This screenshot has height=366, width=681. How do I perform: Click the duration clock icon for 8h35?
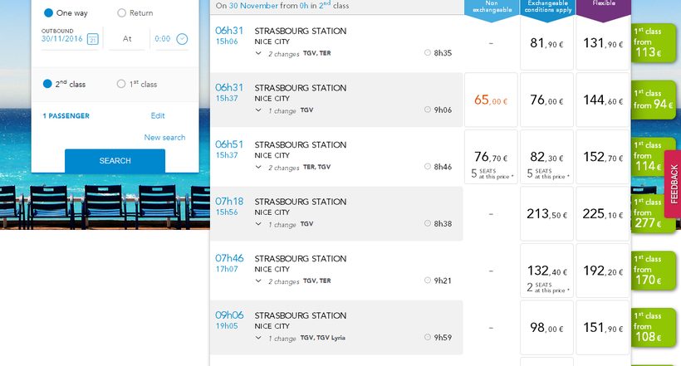(428, 53)
